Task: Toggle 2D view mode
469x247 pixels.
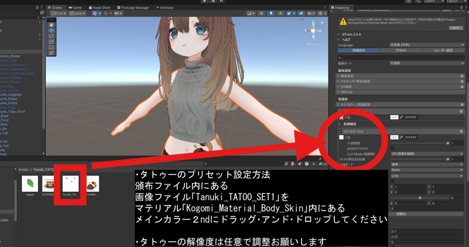Action: point(261,13)
